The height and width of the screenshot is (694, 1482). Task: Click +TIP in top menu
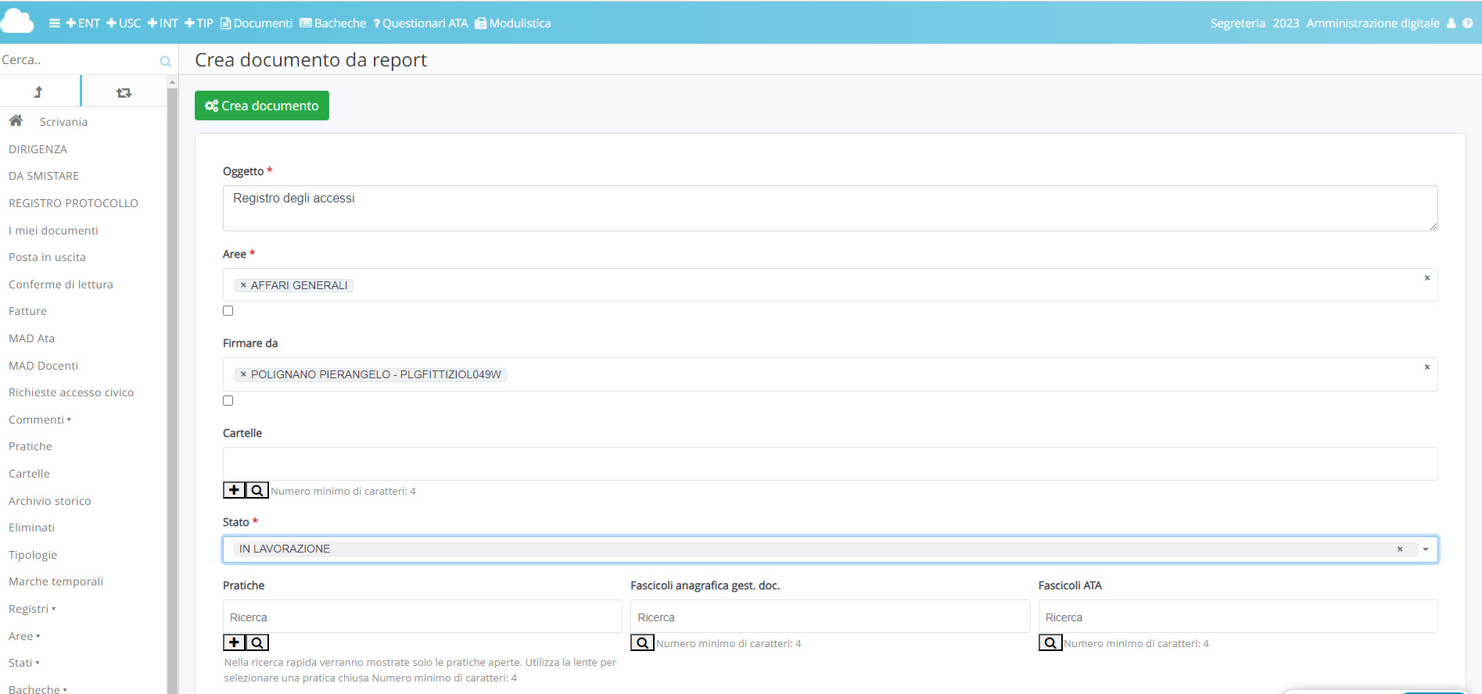click(199, 23)
